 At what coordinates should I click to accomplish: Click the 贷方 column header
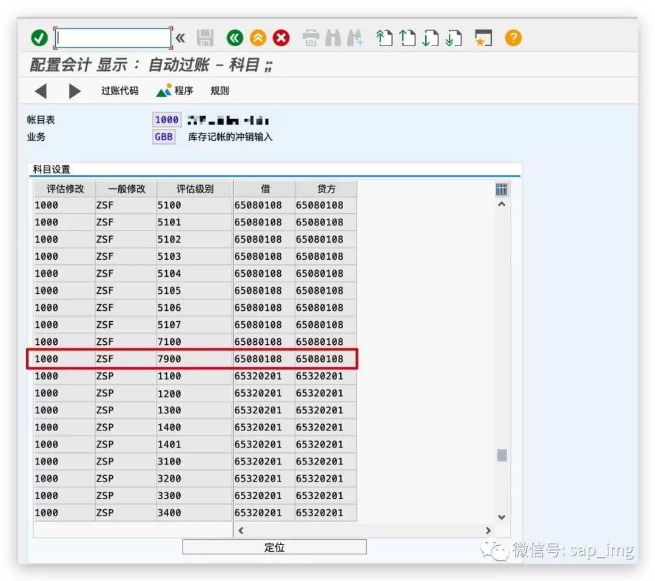[x=326, y=189]
